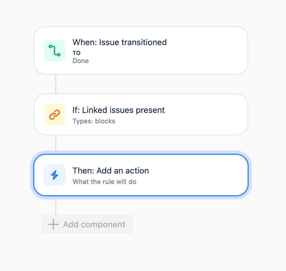
Task: Click connector line between trigger and condition
Action: click(x=56, y=84)
